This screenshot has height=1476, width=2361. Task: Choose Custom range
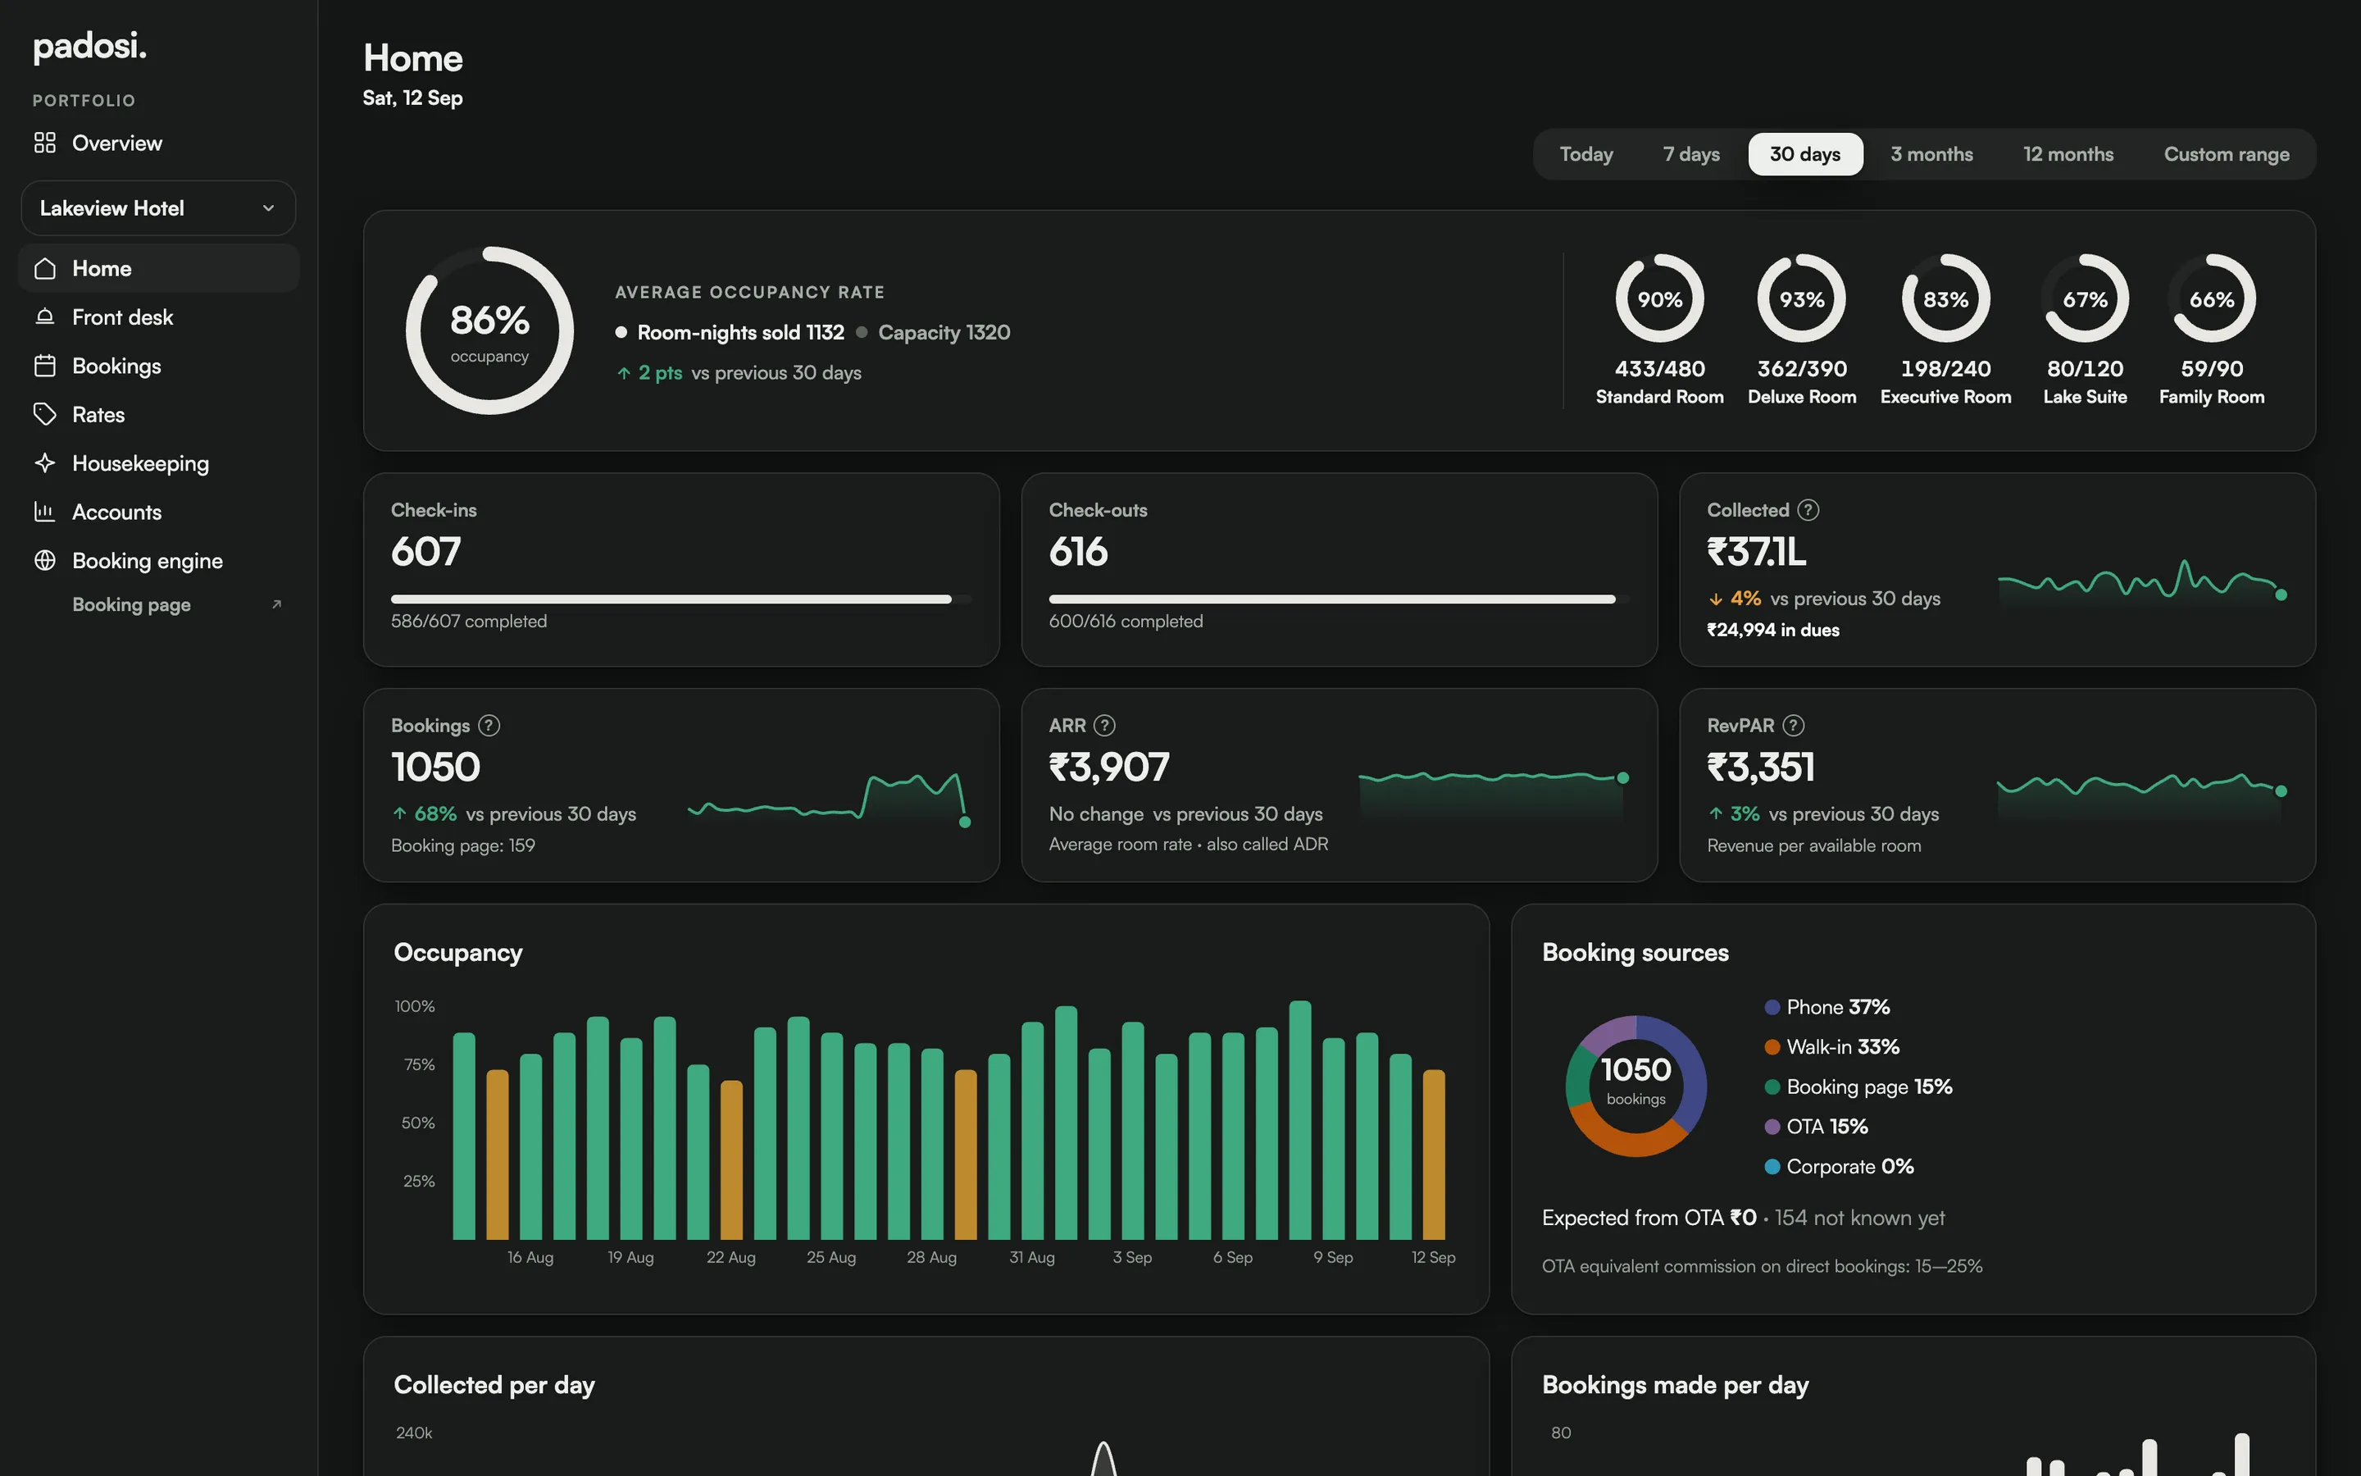coord(2226,154)
